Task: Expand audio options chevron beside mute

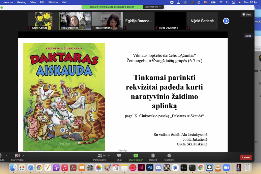Action: tap(6, 156)
